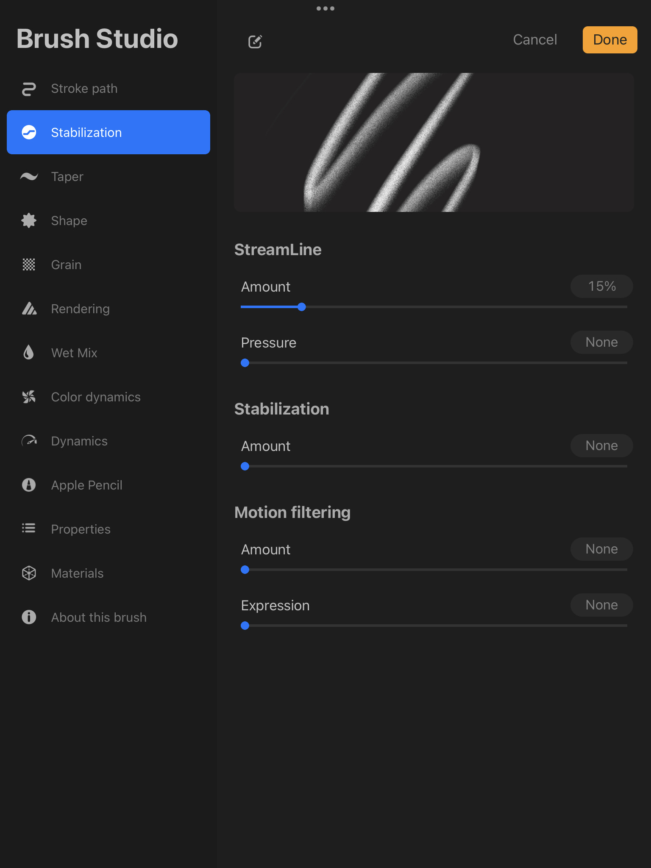Open the Dynamics speedometer icon
The width and height of the screenshot is (651, 868).
(x=29, y=441)
